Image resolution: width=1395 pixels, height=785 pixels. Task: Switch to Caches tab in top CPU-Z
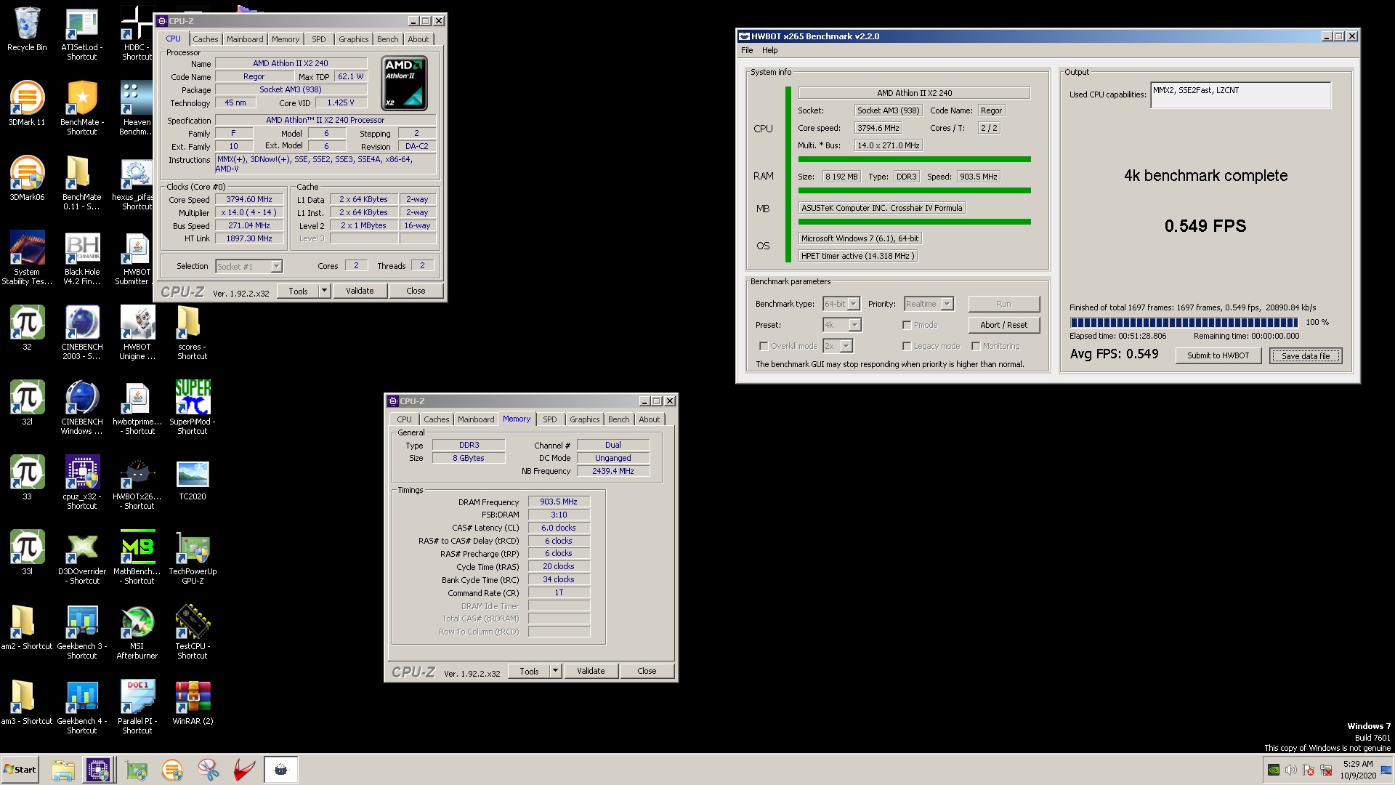[x=205, y=39]
